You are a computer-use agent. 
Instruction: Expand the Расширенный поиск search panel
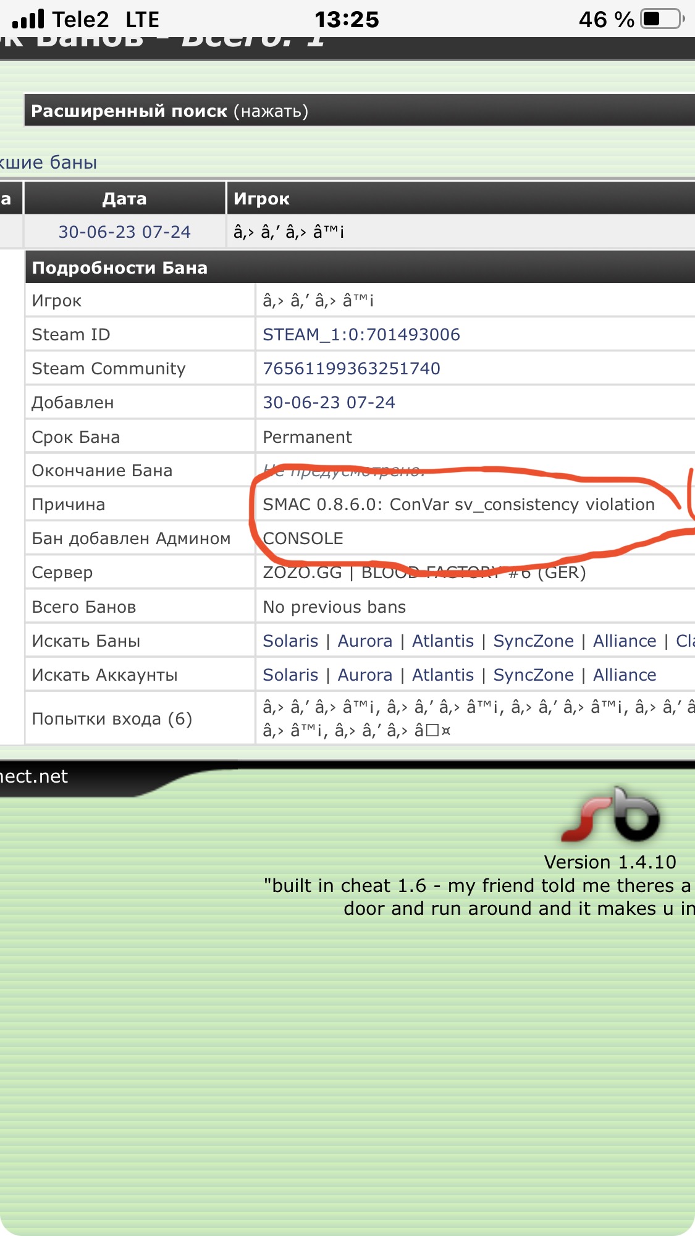point(170,111)
